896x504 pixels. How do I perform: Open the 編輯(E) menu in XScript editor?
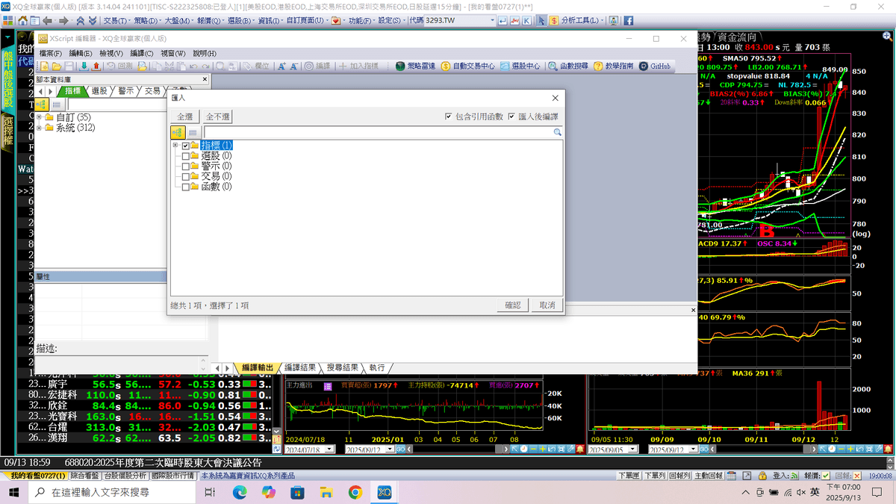coord(81,54)
